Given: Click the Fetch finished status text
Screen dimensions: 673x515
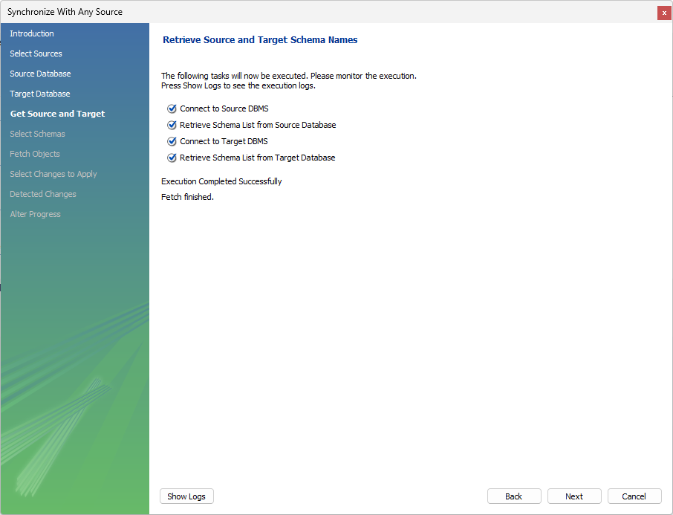Looking at the screenshot, I should point(188,197).
